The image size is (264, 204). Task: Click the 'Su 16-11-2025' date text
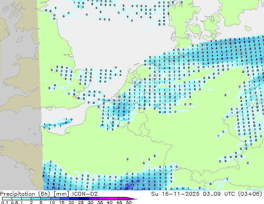(175, 194)
